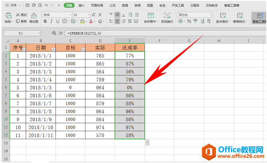Click the Wrap Text (自动换行) icon

click(x=167, y=16)
